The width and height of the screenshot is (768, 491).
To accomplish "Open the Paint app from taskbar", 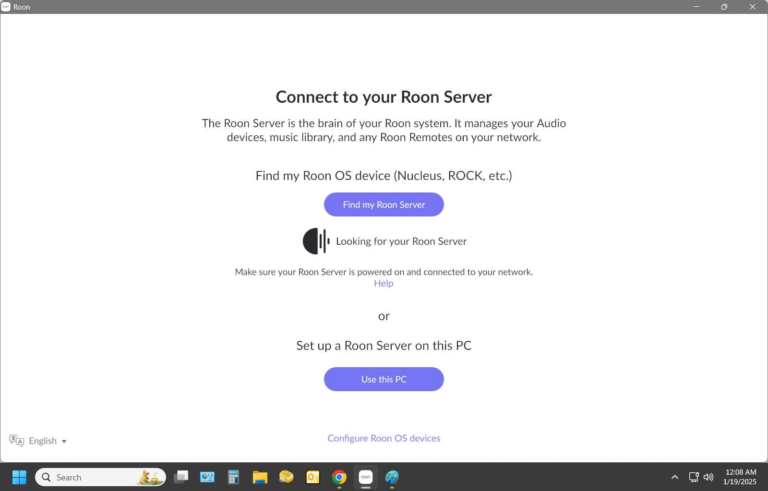I will tap(392, 477).
